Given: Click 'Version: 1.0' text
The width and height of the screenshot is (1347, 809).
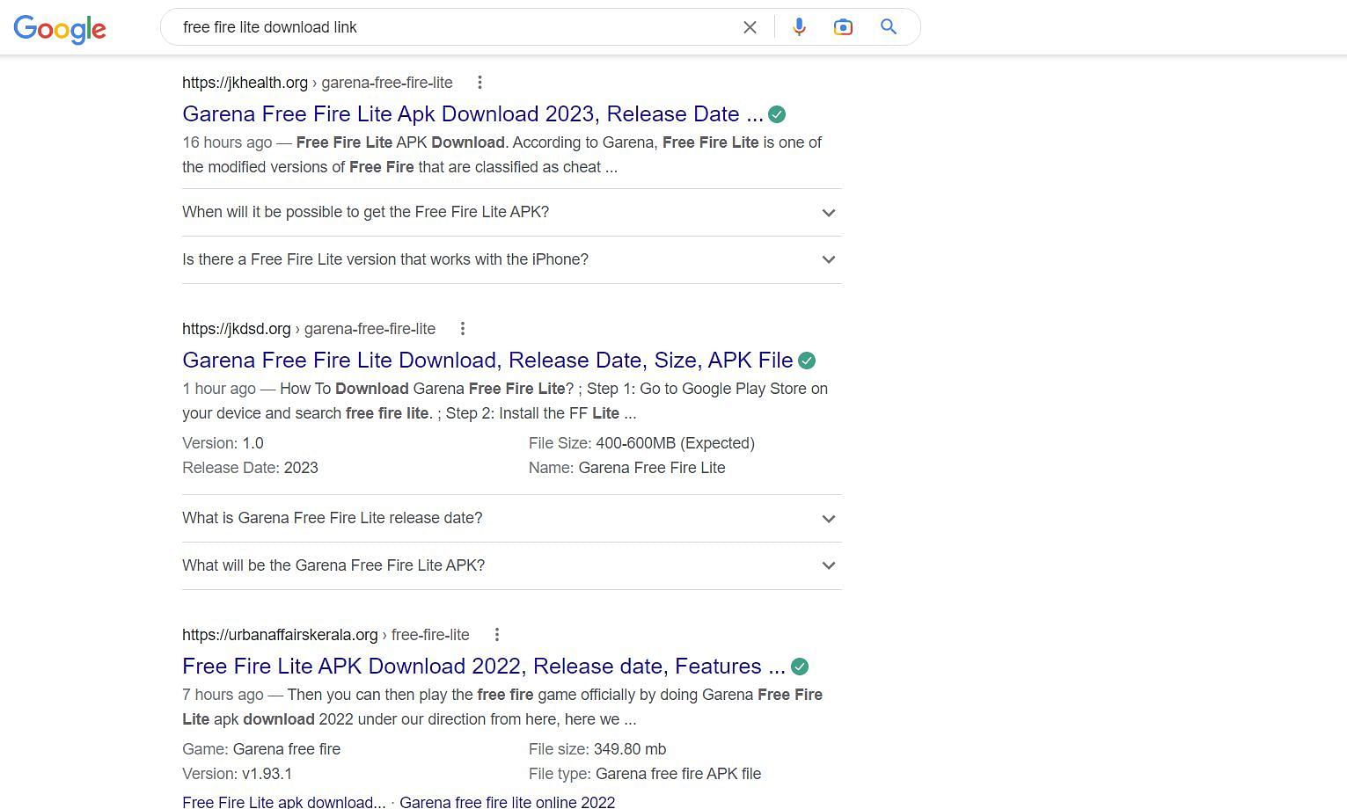Looking at the screenshot, I should (223, 443).
